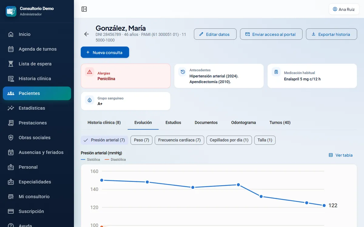Click the Suscripción card icon
364x227 pixels.
click(x=11, y=211)
